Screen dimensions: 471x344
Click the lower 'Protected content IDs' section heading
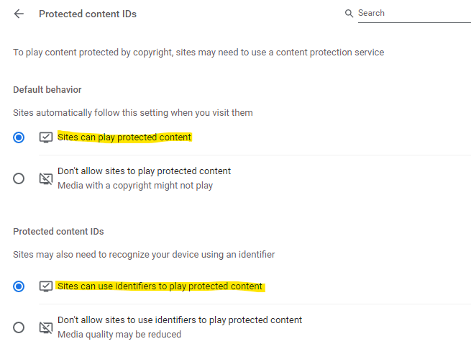pos(58,232)
